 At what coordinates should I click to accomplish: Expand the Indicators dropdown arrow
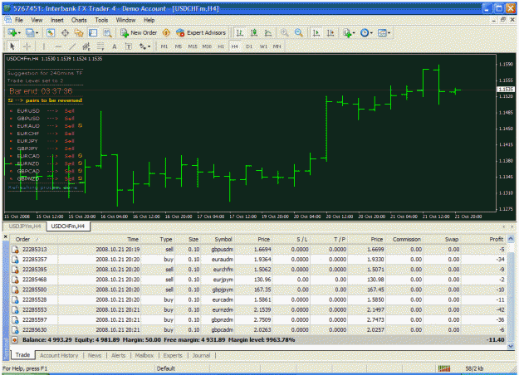(x=354, y=33)
